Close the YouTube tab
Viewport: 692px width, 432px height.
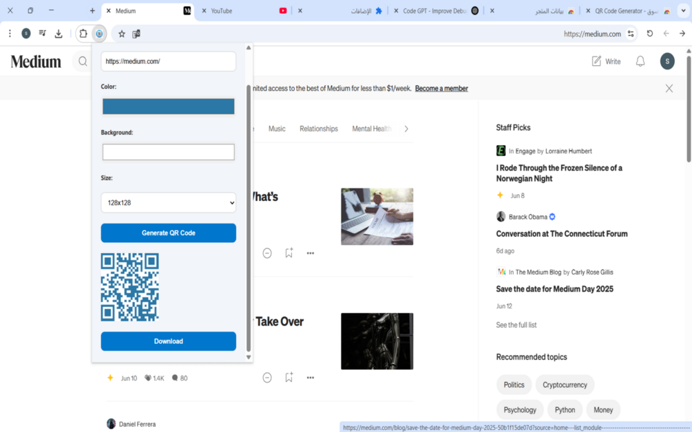tap(204, 10)
